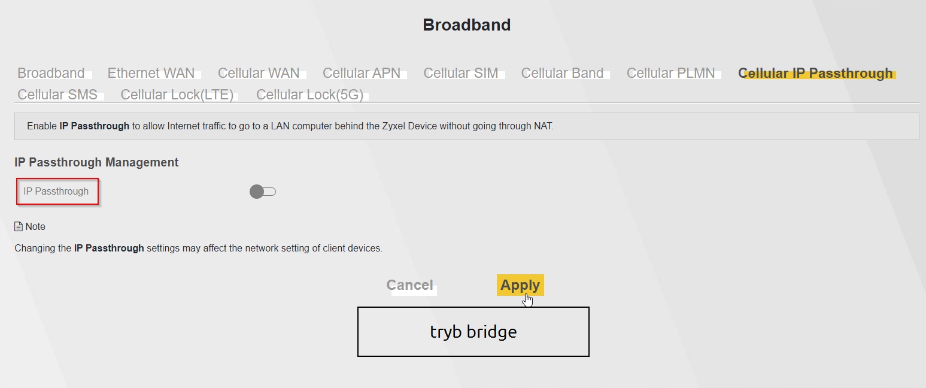Open the Cellular Lock(LTE) tab
This screenshot has height=388, width=926.
(177, 95)
